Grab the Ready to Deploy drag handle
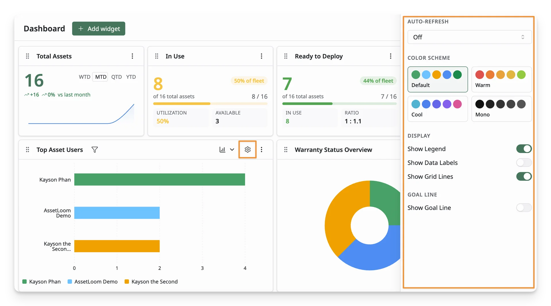Screen dimensions: 551x306 point(286,56)
